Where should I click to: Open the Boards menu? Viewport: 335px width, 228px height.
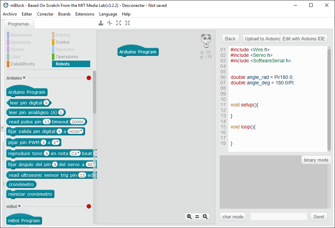(x=64, y=14)
